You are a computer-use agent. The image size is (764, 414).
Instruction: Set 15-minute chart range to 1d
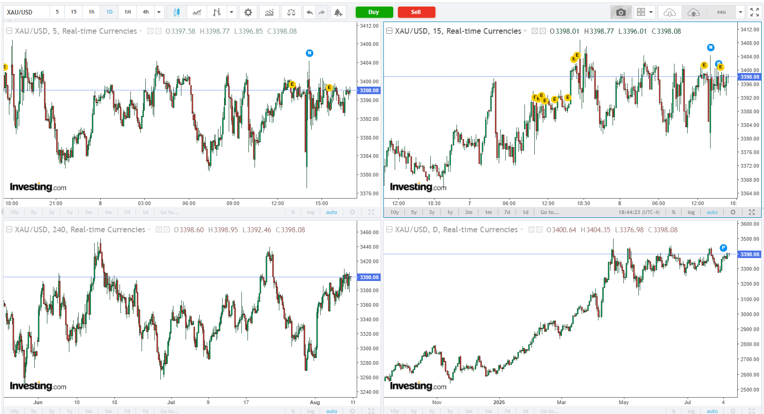[x=525, y=212]
